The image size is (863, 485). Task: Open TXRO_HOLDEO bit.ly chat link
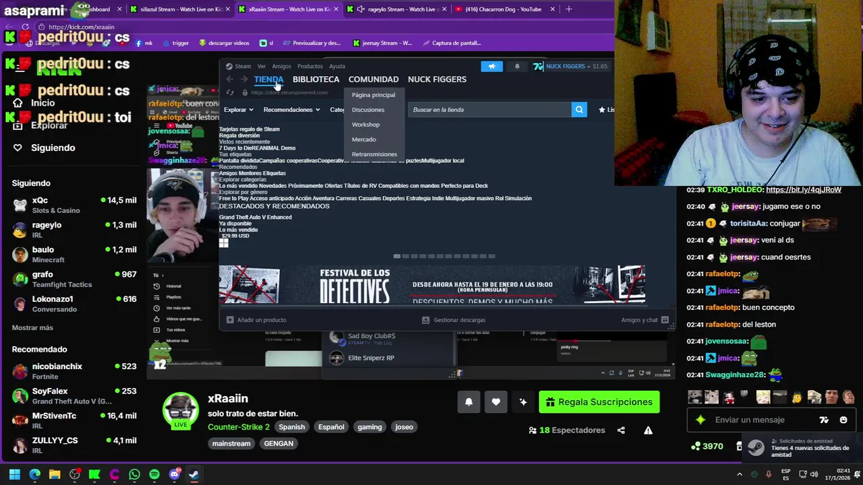(x=803, y=190)
